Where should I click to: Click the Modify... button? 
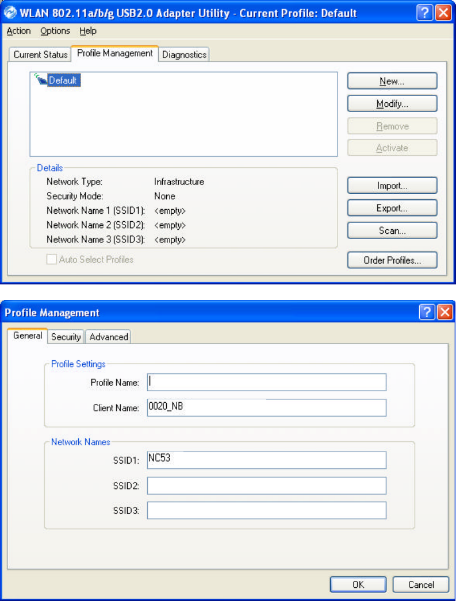392,103
